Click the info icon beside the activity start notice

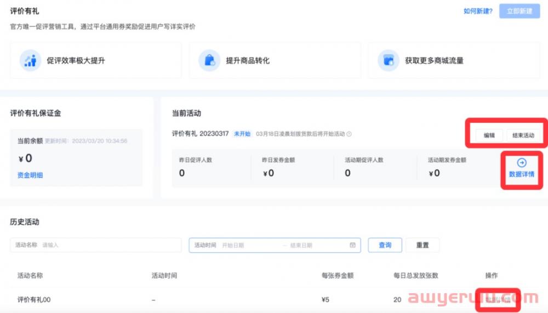[x=349, y=134]
